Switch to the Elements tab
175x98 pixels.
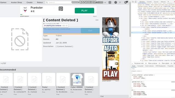coord(142,2)
